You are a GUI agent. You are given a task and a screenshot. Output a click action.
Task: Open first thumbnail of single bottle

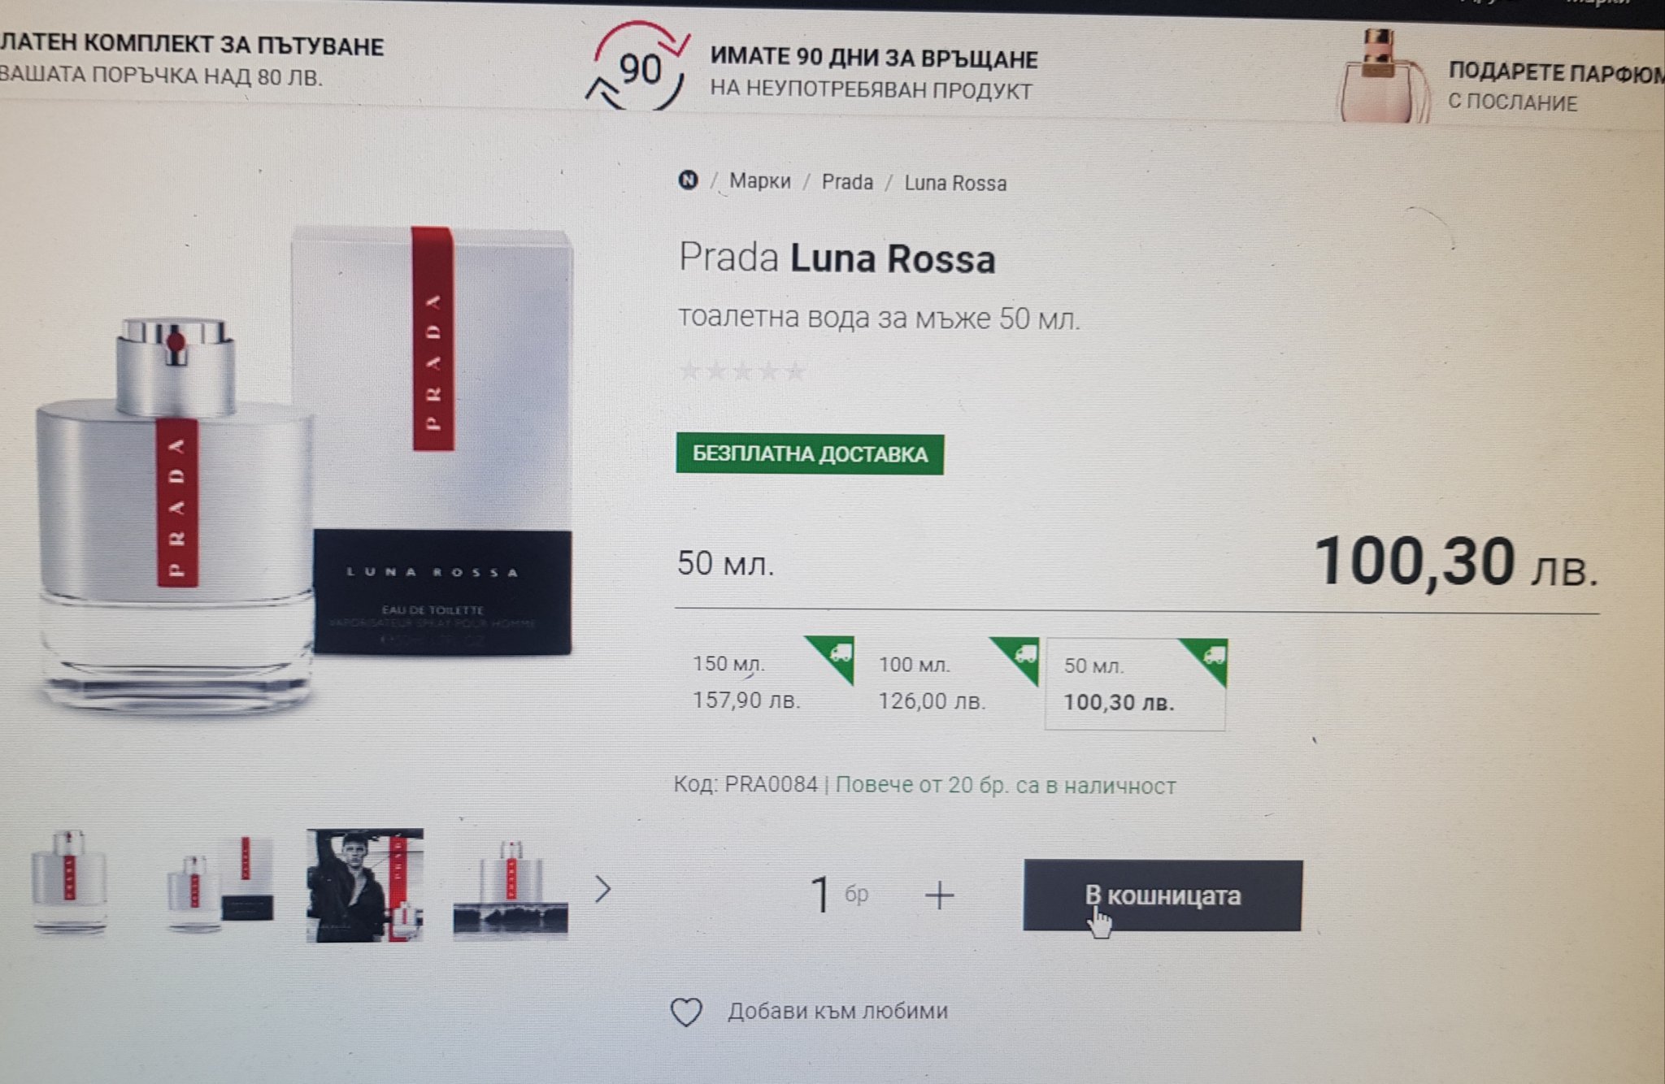(x=69, y=883)
